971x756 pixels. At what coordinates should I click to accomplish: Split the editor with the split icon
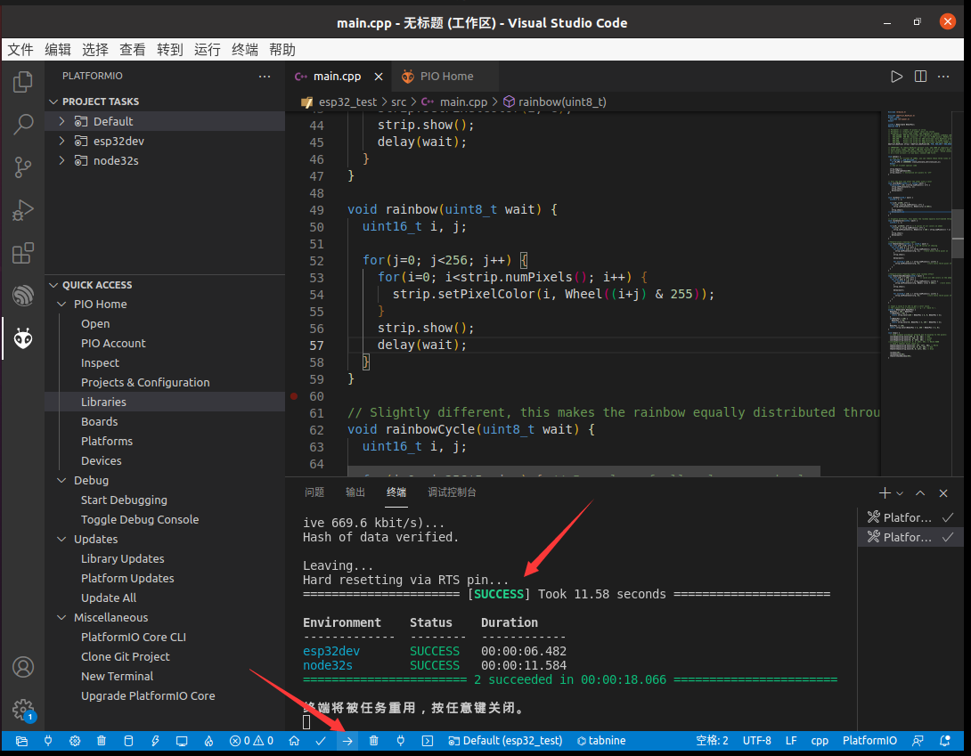(x=920, y=77)
